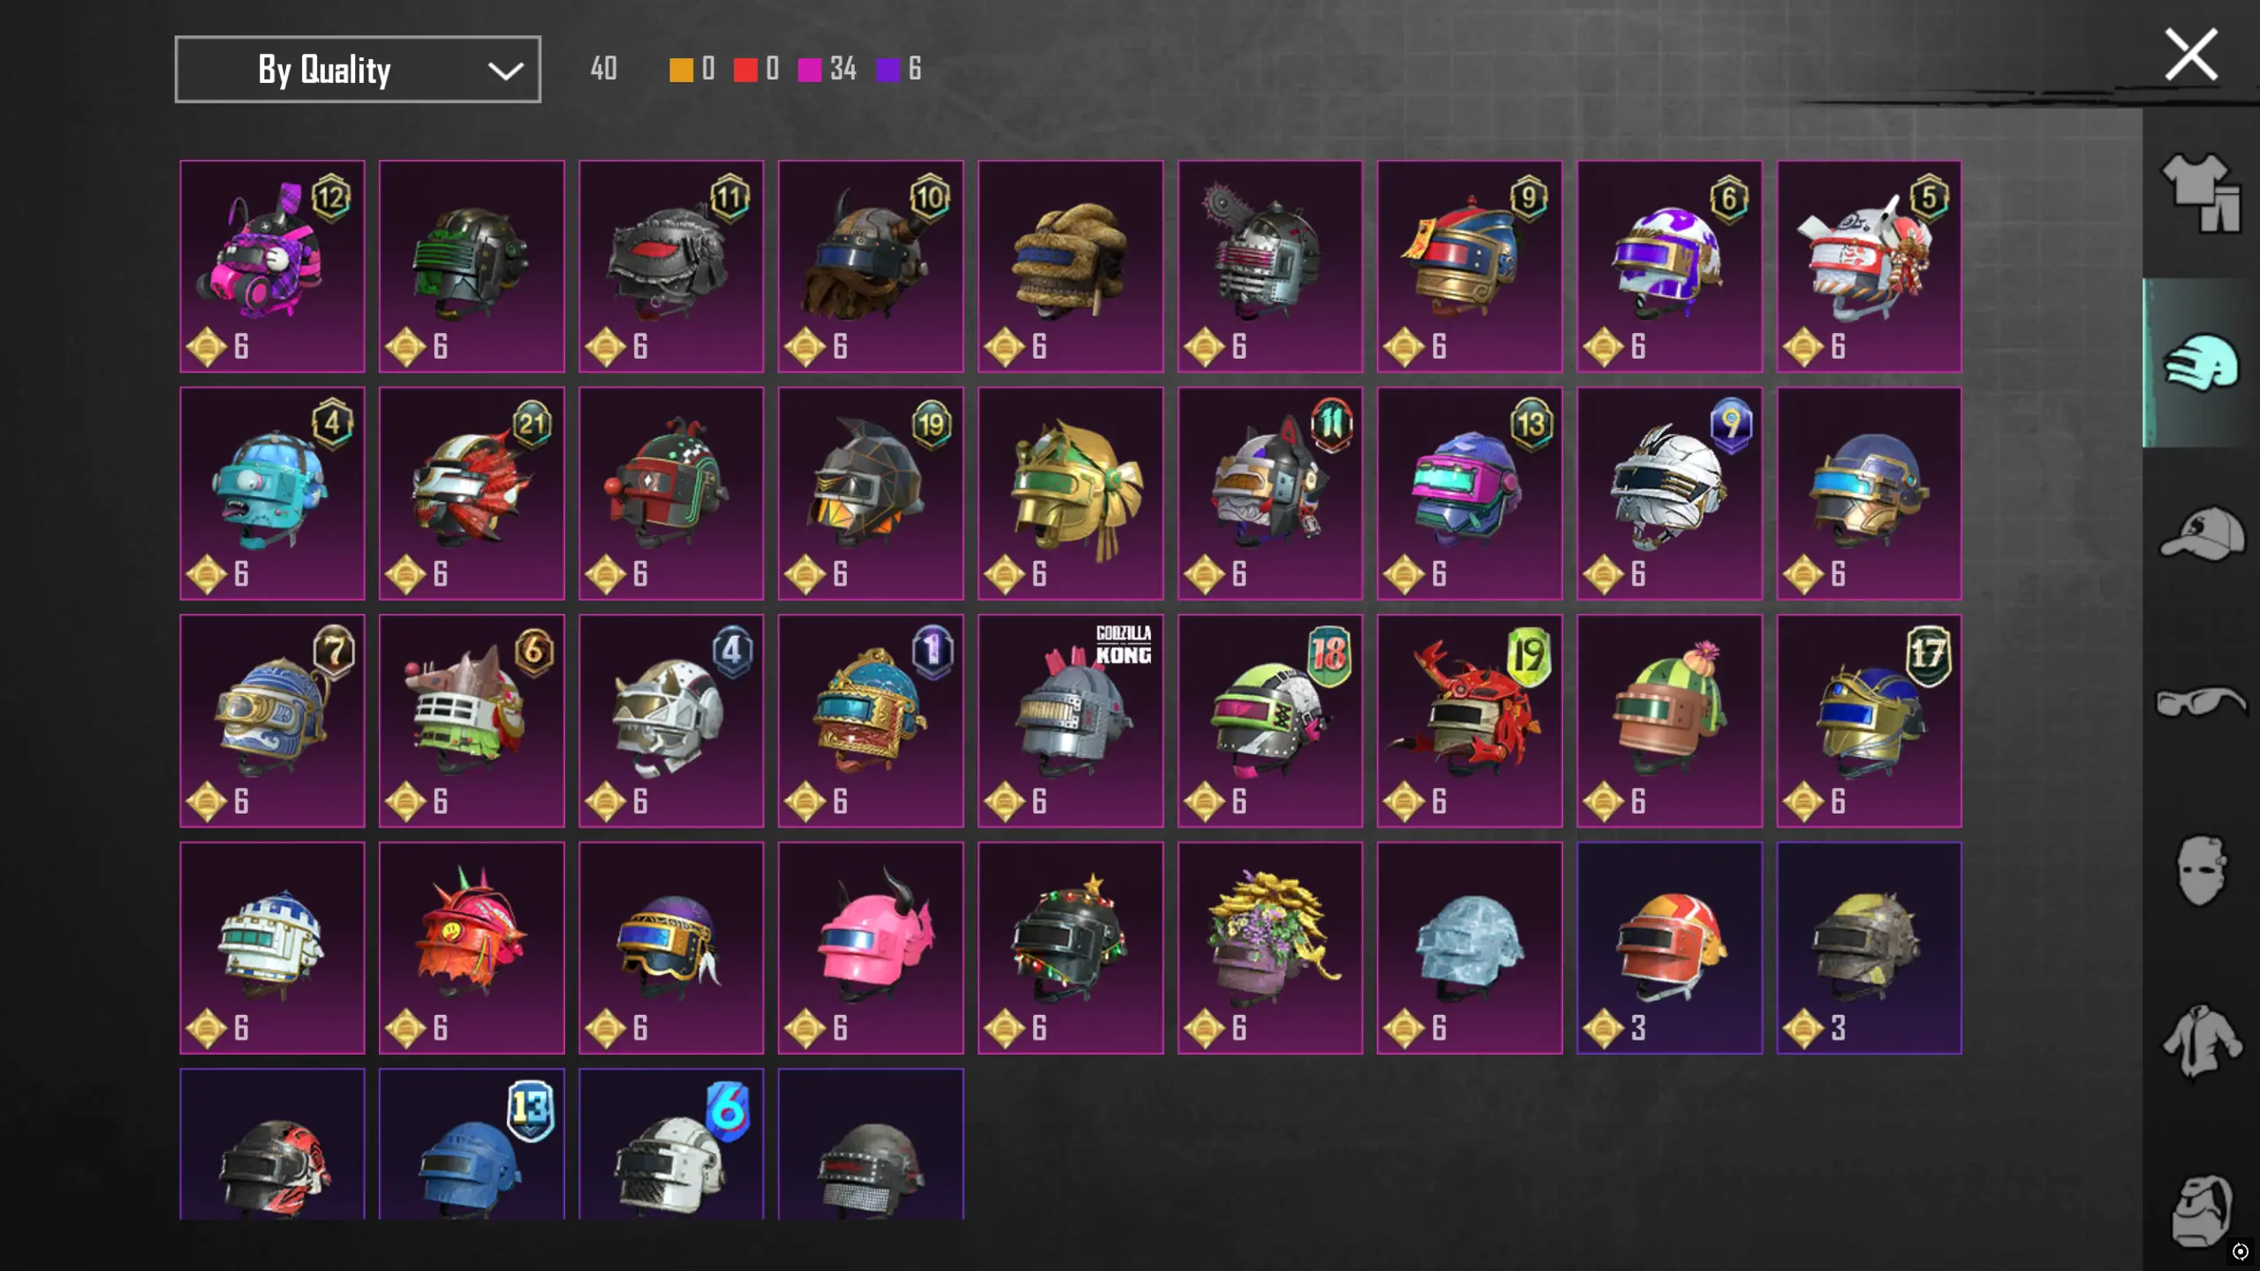Click the pink quality swatch showing 34
Viewport: 2260px width, 1271px height.
click(810, 70)
